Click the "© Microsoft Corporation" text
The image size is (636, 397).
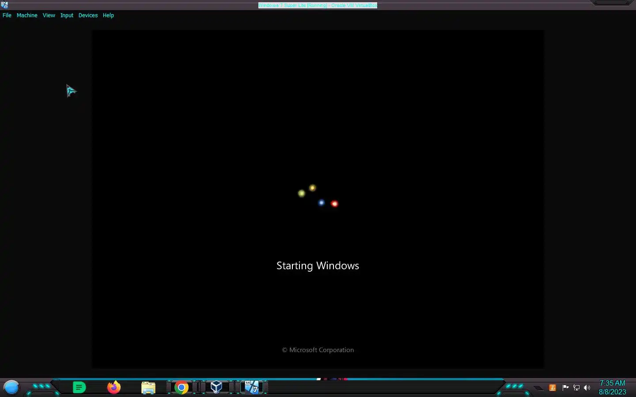point(318,350)
